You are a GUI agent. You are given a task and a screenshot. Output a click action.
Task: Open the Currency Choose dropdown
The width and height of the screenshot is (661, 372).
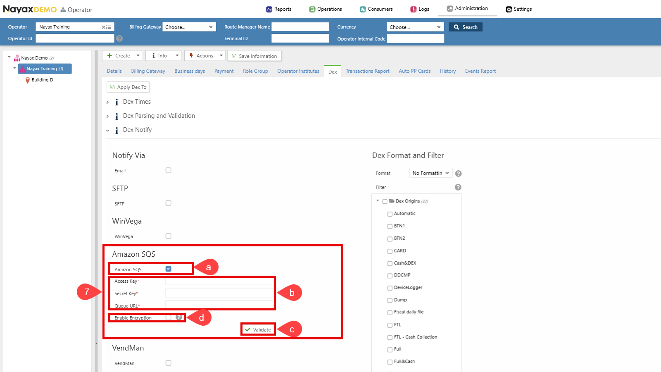(416, 27)
